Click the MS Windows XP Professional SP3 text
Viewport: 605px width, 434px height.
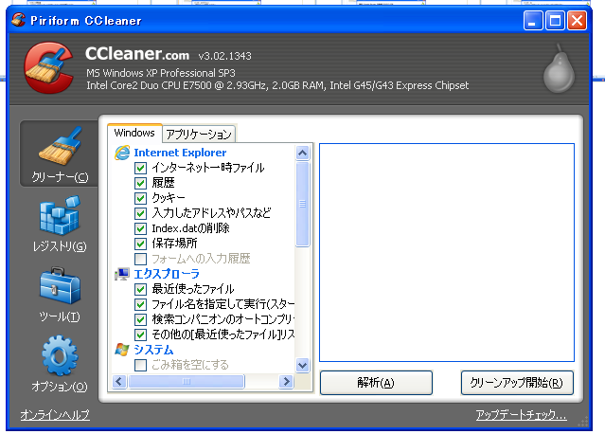(x=161, y=73)
